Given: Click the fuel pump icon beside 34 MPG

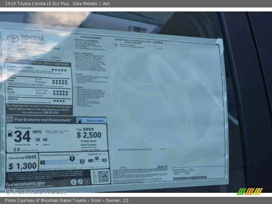Looking at the screenshot, I should tap(11, 133).
